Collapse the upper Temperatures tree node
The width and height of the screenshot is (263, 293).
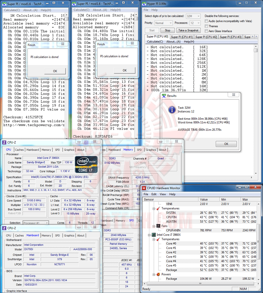(x=154, y=209)
